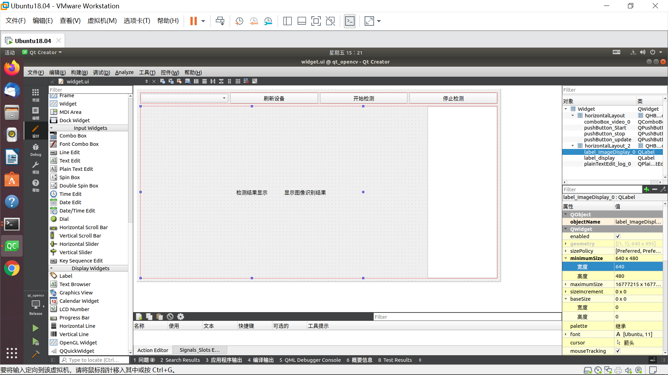Open the 工具(T) menu
Screen dimensions: 668x375
click(x=147, y=72)
